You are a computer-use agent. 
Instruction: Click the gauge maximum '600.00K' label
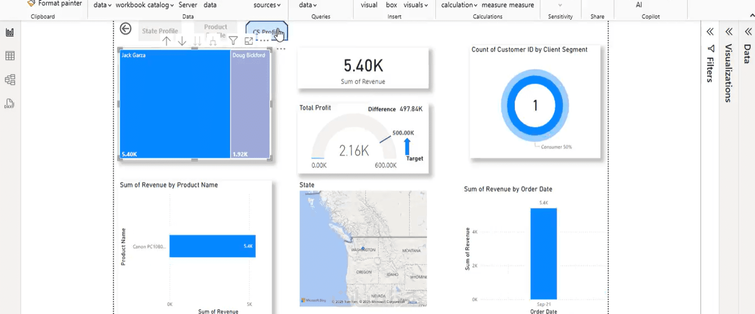[385, 166]
